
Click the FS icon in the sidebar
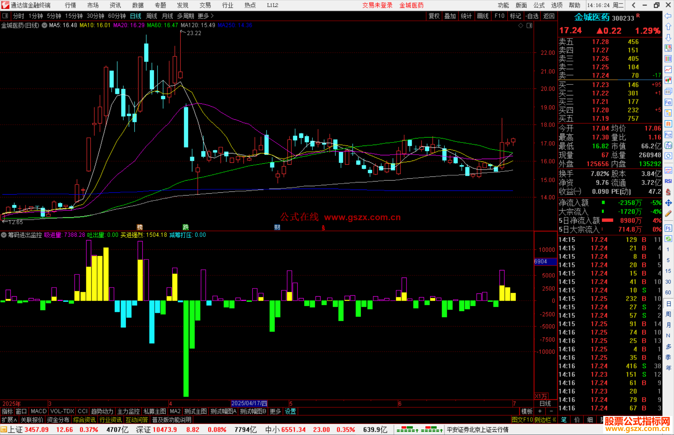tap(668, 228)
